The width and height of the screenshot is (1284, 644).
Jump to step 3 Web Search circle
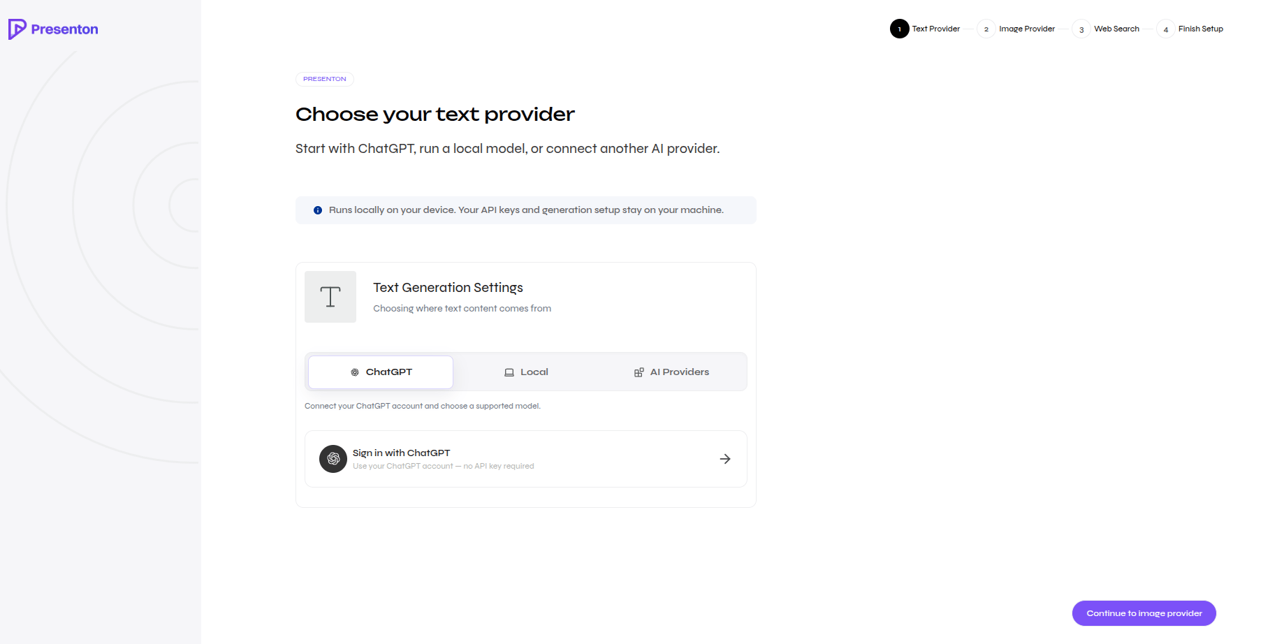pos(1081,29)
